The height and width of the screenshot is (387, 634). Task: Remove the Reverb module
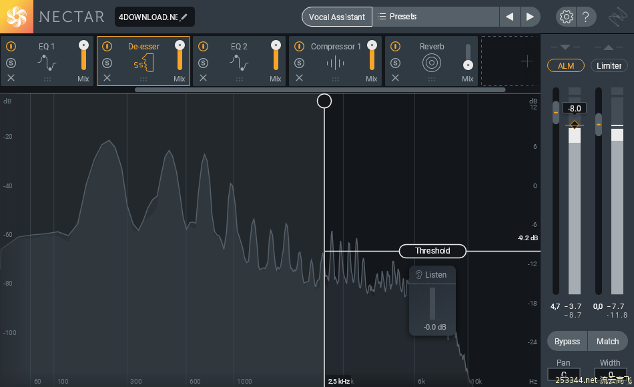coord(396,78)
